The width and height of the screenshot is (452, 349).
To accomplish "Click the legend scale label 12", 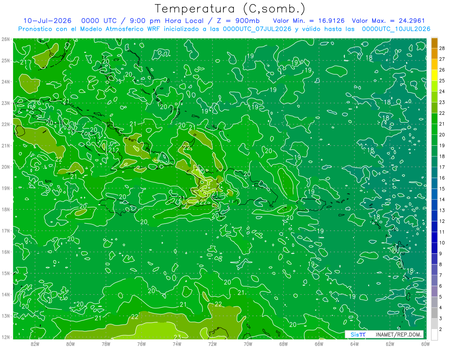I will [x=442, y=221].
